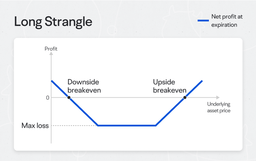Click the left corner of the flat loss line
256x161 pixels.
click(x=98, y=125)
